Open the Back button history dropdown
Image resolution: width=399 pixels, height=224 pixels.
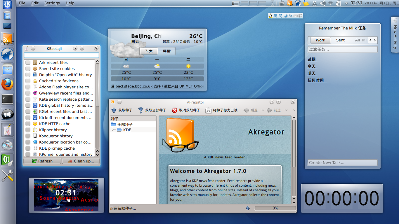(x=263, y=110)
